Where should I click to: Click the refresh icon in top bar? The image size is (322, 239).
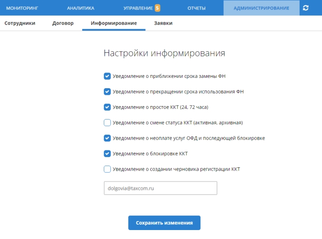305,8
